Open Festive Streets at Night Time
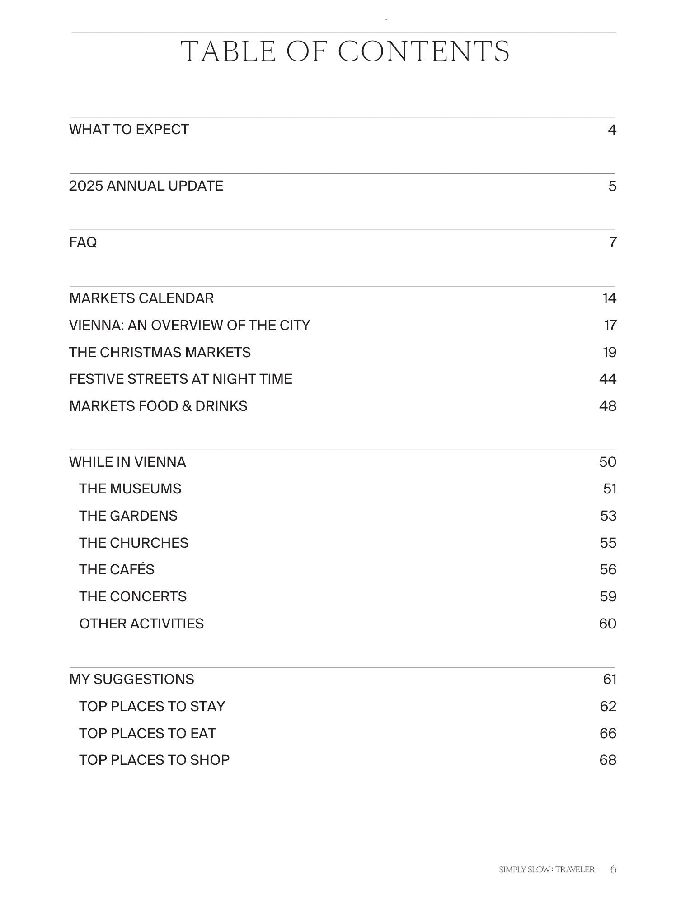690x903 pixels. (180, 379)
